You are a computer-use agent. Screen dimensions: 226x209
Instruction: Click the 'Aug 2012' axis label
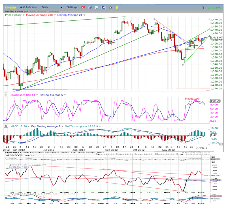tap(79, 150)
